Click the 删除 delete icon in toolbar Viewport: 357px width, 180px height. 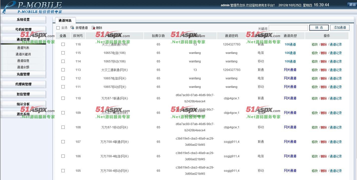[94, 28]
